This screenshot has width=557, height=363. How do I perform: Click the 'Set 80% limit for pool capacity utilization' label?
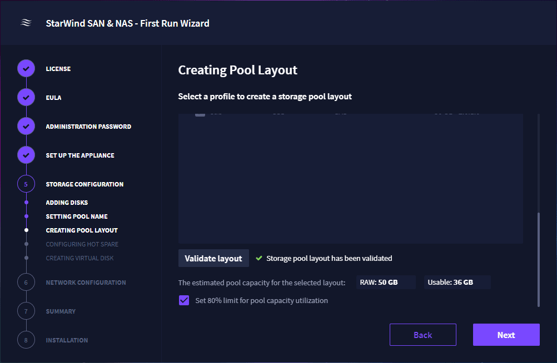261,300
